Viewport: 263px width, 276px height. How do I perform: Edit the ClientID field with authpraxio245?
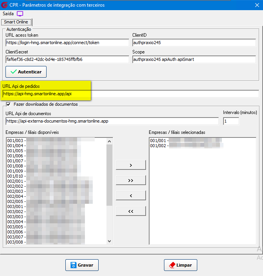click(194, 43)
